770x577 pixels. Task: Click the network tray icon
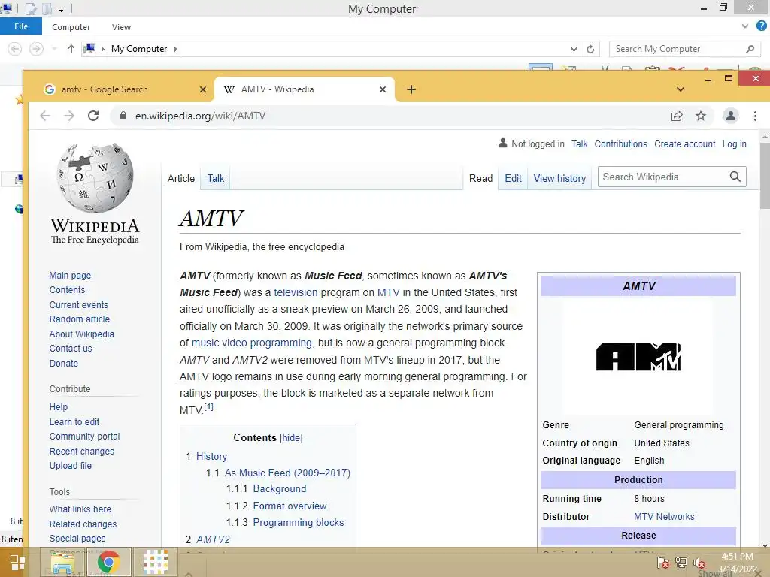681,563
